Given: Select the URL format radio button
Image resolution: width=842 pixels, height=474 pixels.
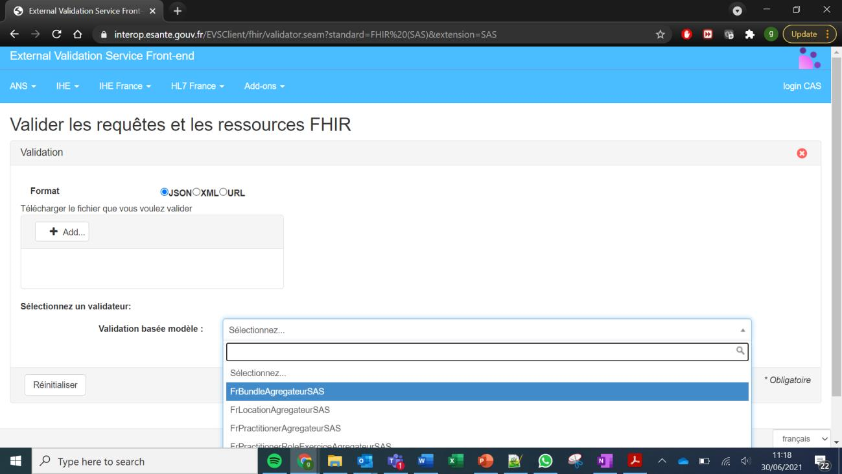Looking at the screenshot, I should click(223, 192).
